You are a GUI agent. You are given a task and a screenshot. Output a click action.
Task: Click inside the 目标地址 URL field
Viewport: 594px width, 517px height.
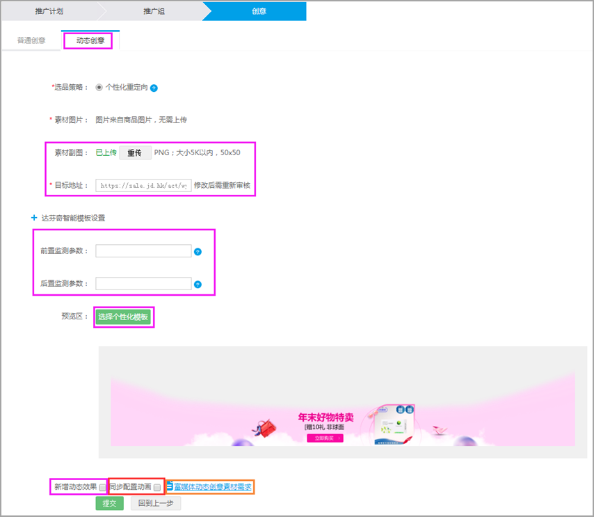coord(143,186)
